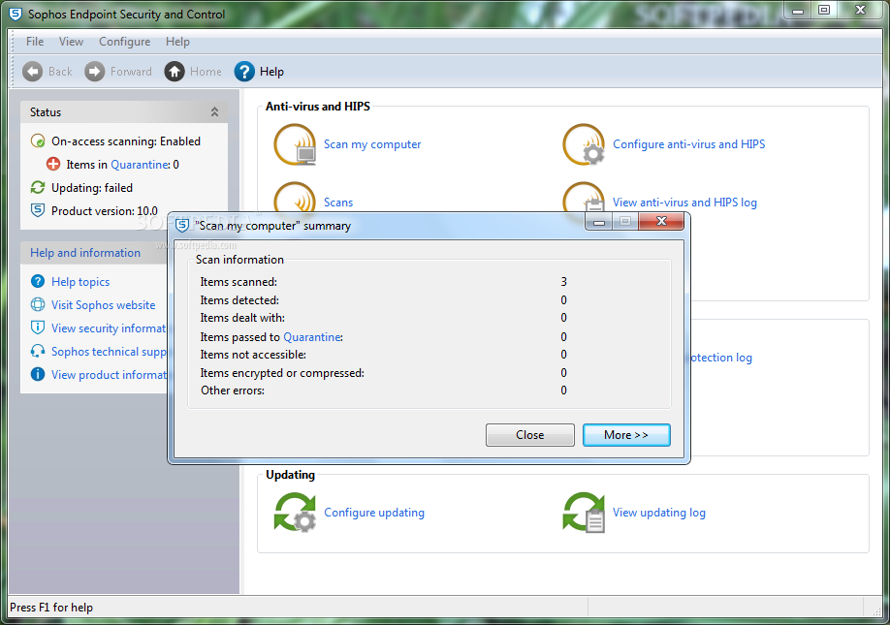This screenshot has width=890, height=625.
Task: Click 'On-access scanning: Enabled' status text
Action: point(126,141)
